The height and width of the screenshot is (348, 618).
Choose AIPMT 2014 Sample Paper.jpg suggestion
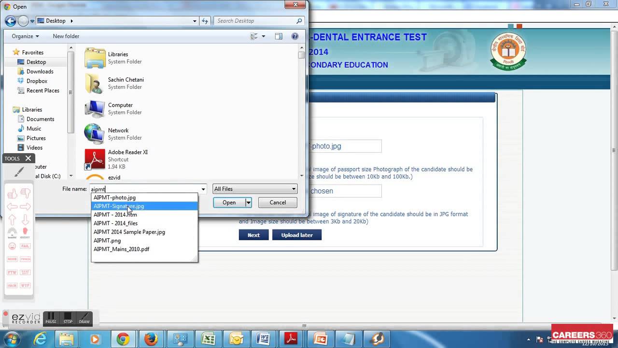click(x=144, y=232)
